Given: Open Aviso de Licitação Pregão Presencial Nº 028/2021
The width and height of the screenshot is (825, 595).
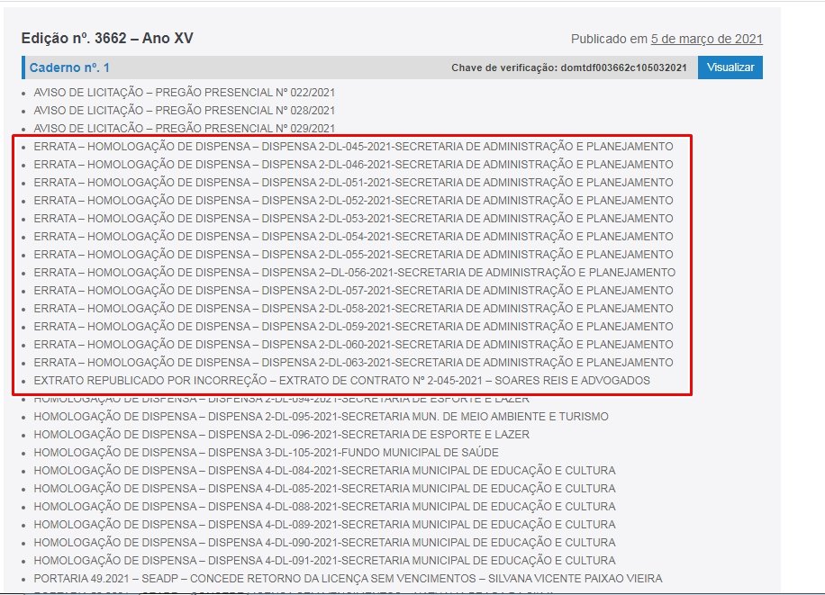Looking at the screenshot, I should pos(185,111).
